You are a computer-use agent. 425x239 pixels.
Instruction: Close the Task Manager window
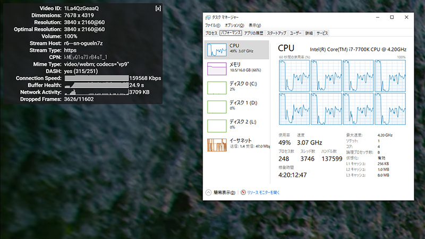click(406, 17)
